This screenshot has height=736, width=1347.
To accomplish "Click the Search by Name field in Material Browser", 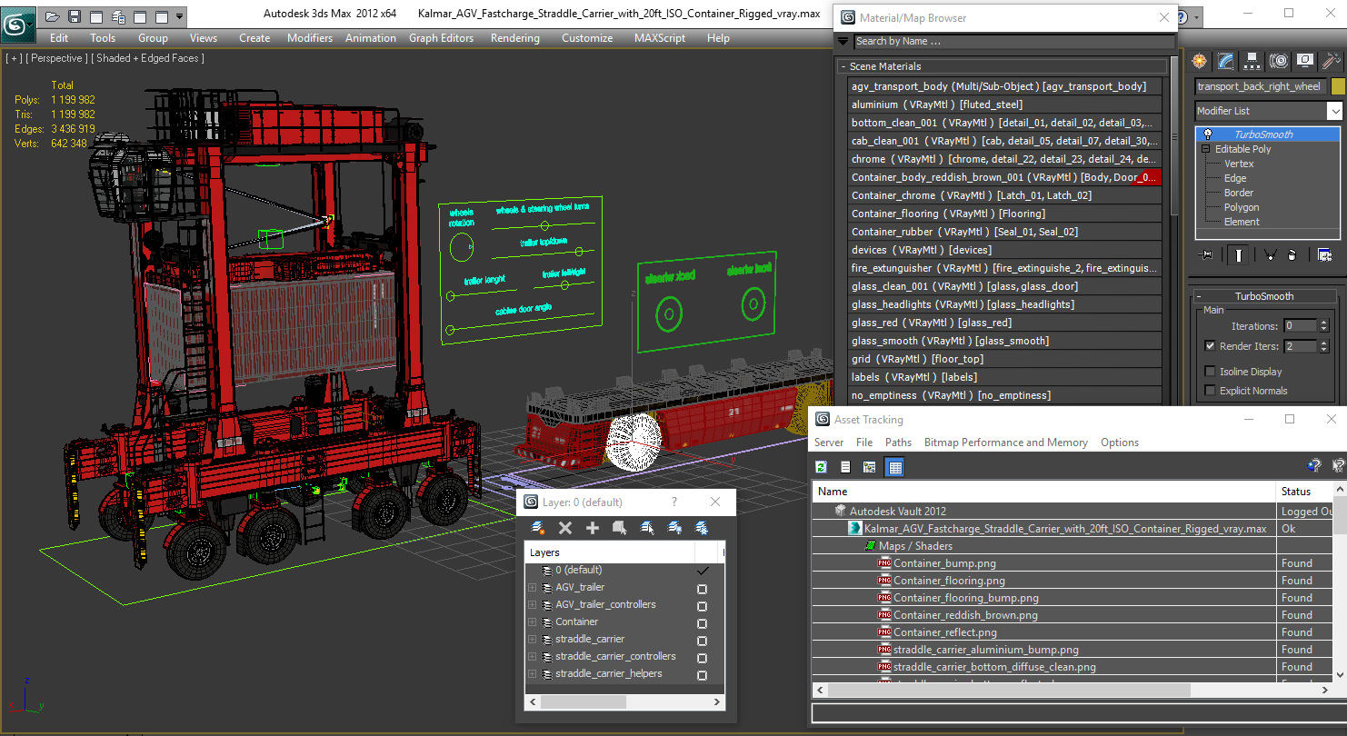I will pos(1013,41).
